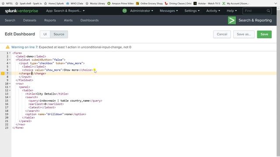Open the browser bookmarks overflow chevron

click(276, 3)
